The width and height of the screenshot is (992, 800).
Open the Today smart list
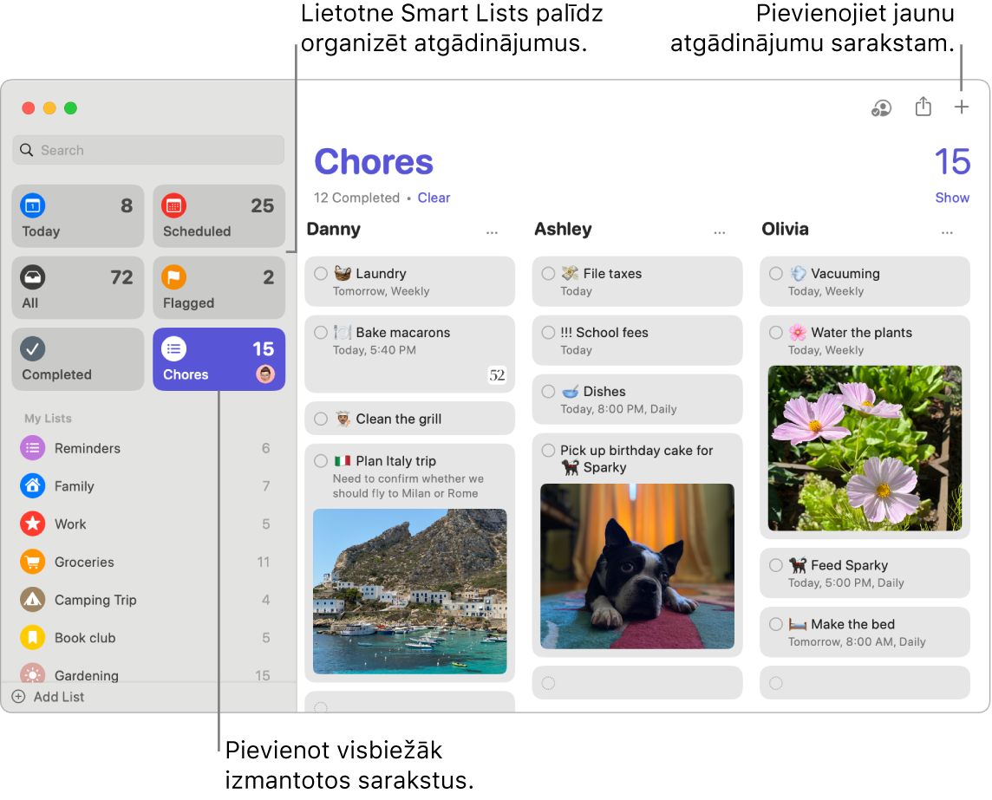point(77,216)
